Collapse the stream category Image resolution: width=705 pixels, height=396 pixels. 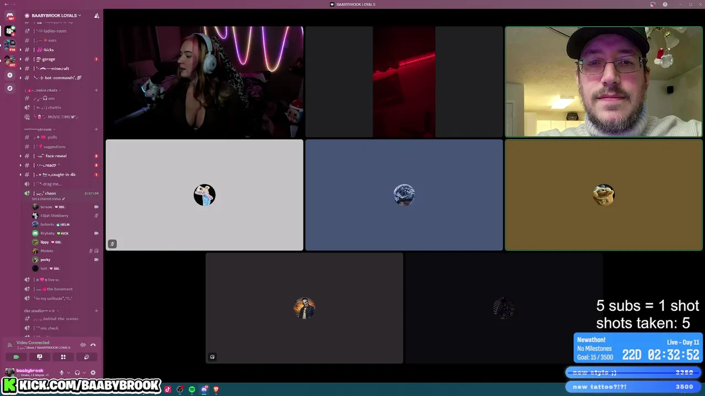coord(39,129)
